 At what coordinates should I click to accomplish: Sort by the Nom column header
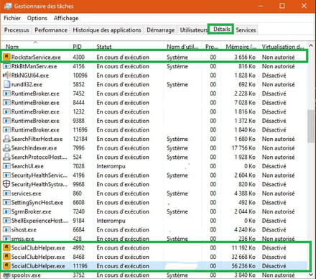point(12,47)
